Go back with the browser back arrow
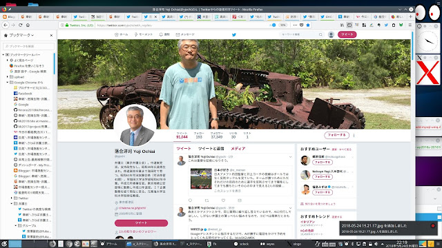This screenshot has width=442, height=248. point(6,25)
